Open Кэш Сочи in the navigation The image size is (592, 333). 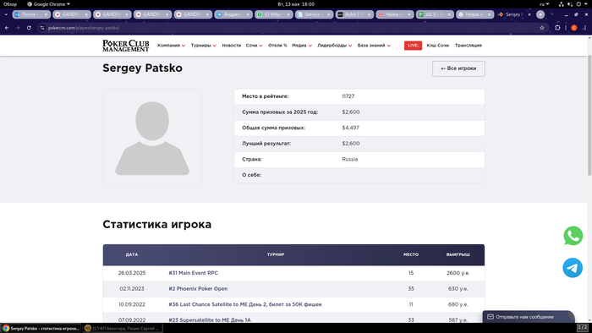(437, 46)
